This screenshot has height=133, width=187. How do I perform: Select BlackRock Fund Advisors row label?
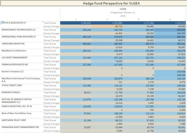click(14, 51)
